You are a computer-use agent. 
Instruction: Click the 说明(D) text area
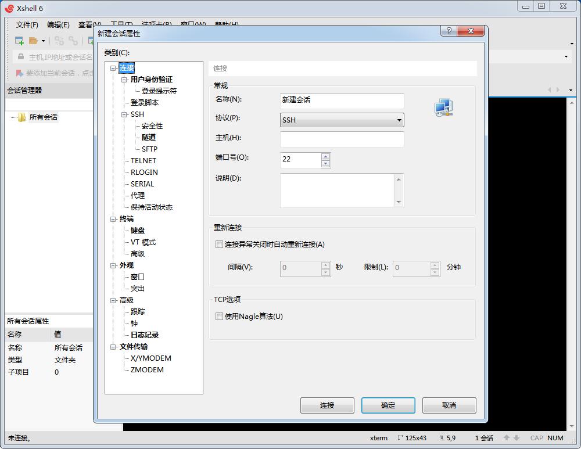click(337, 191)
